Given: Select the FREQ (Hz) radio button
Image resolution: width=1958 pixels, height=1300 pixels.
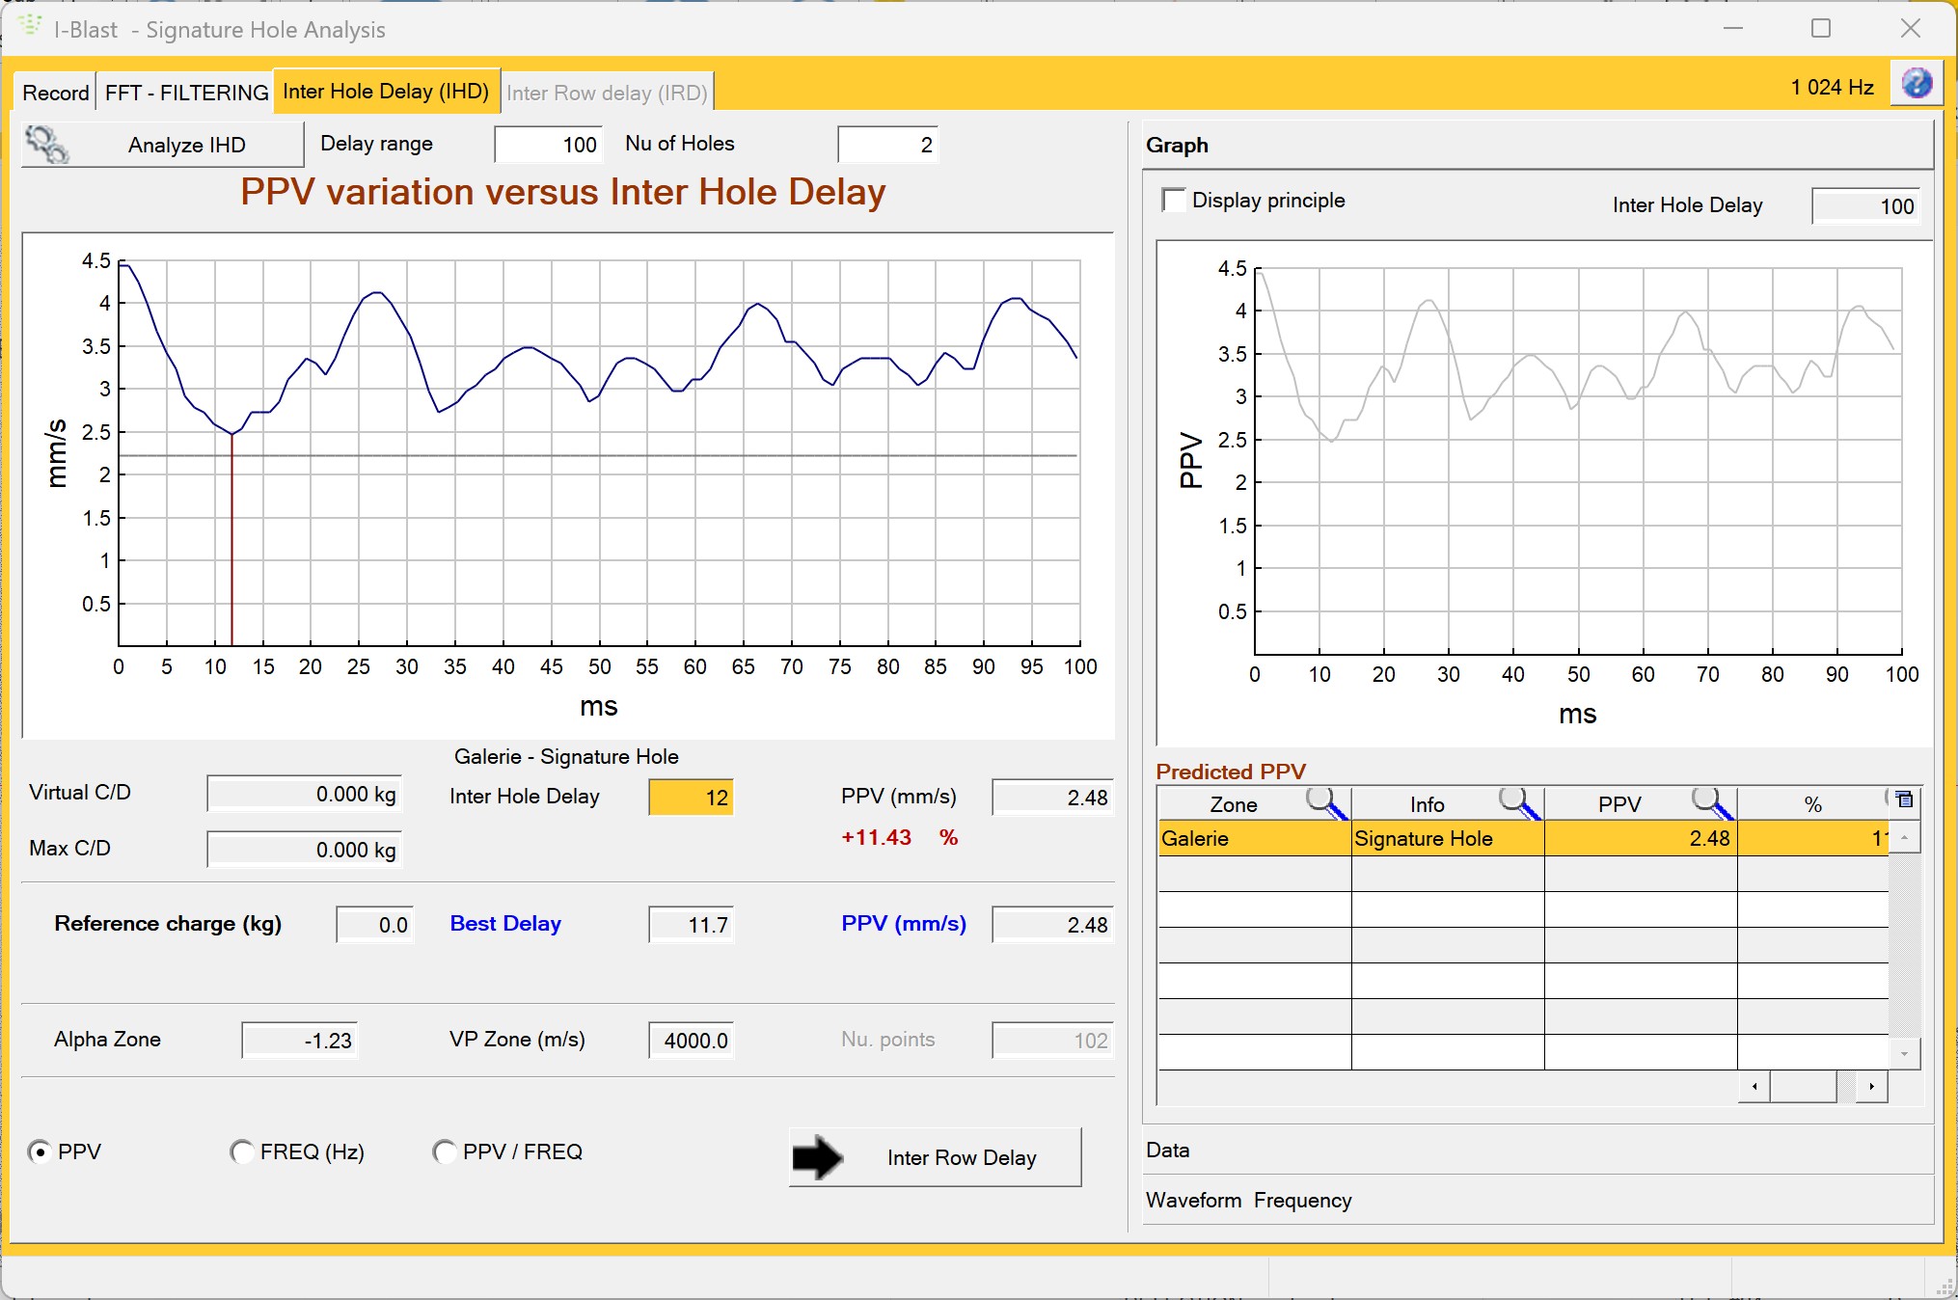Looking at the screenshot, I should point(242,1151).
